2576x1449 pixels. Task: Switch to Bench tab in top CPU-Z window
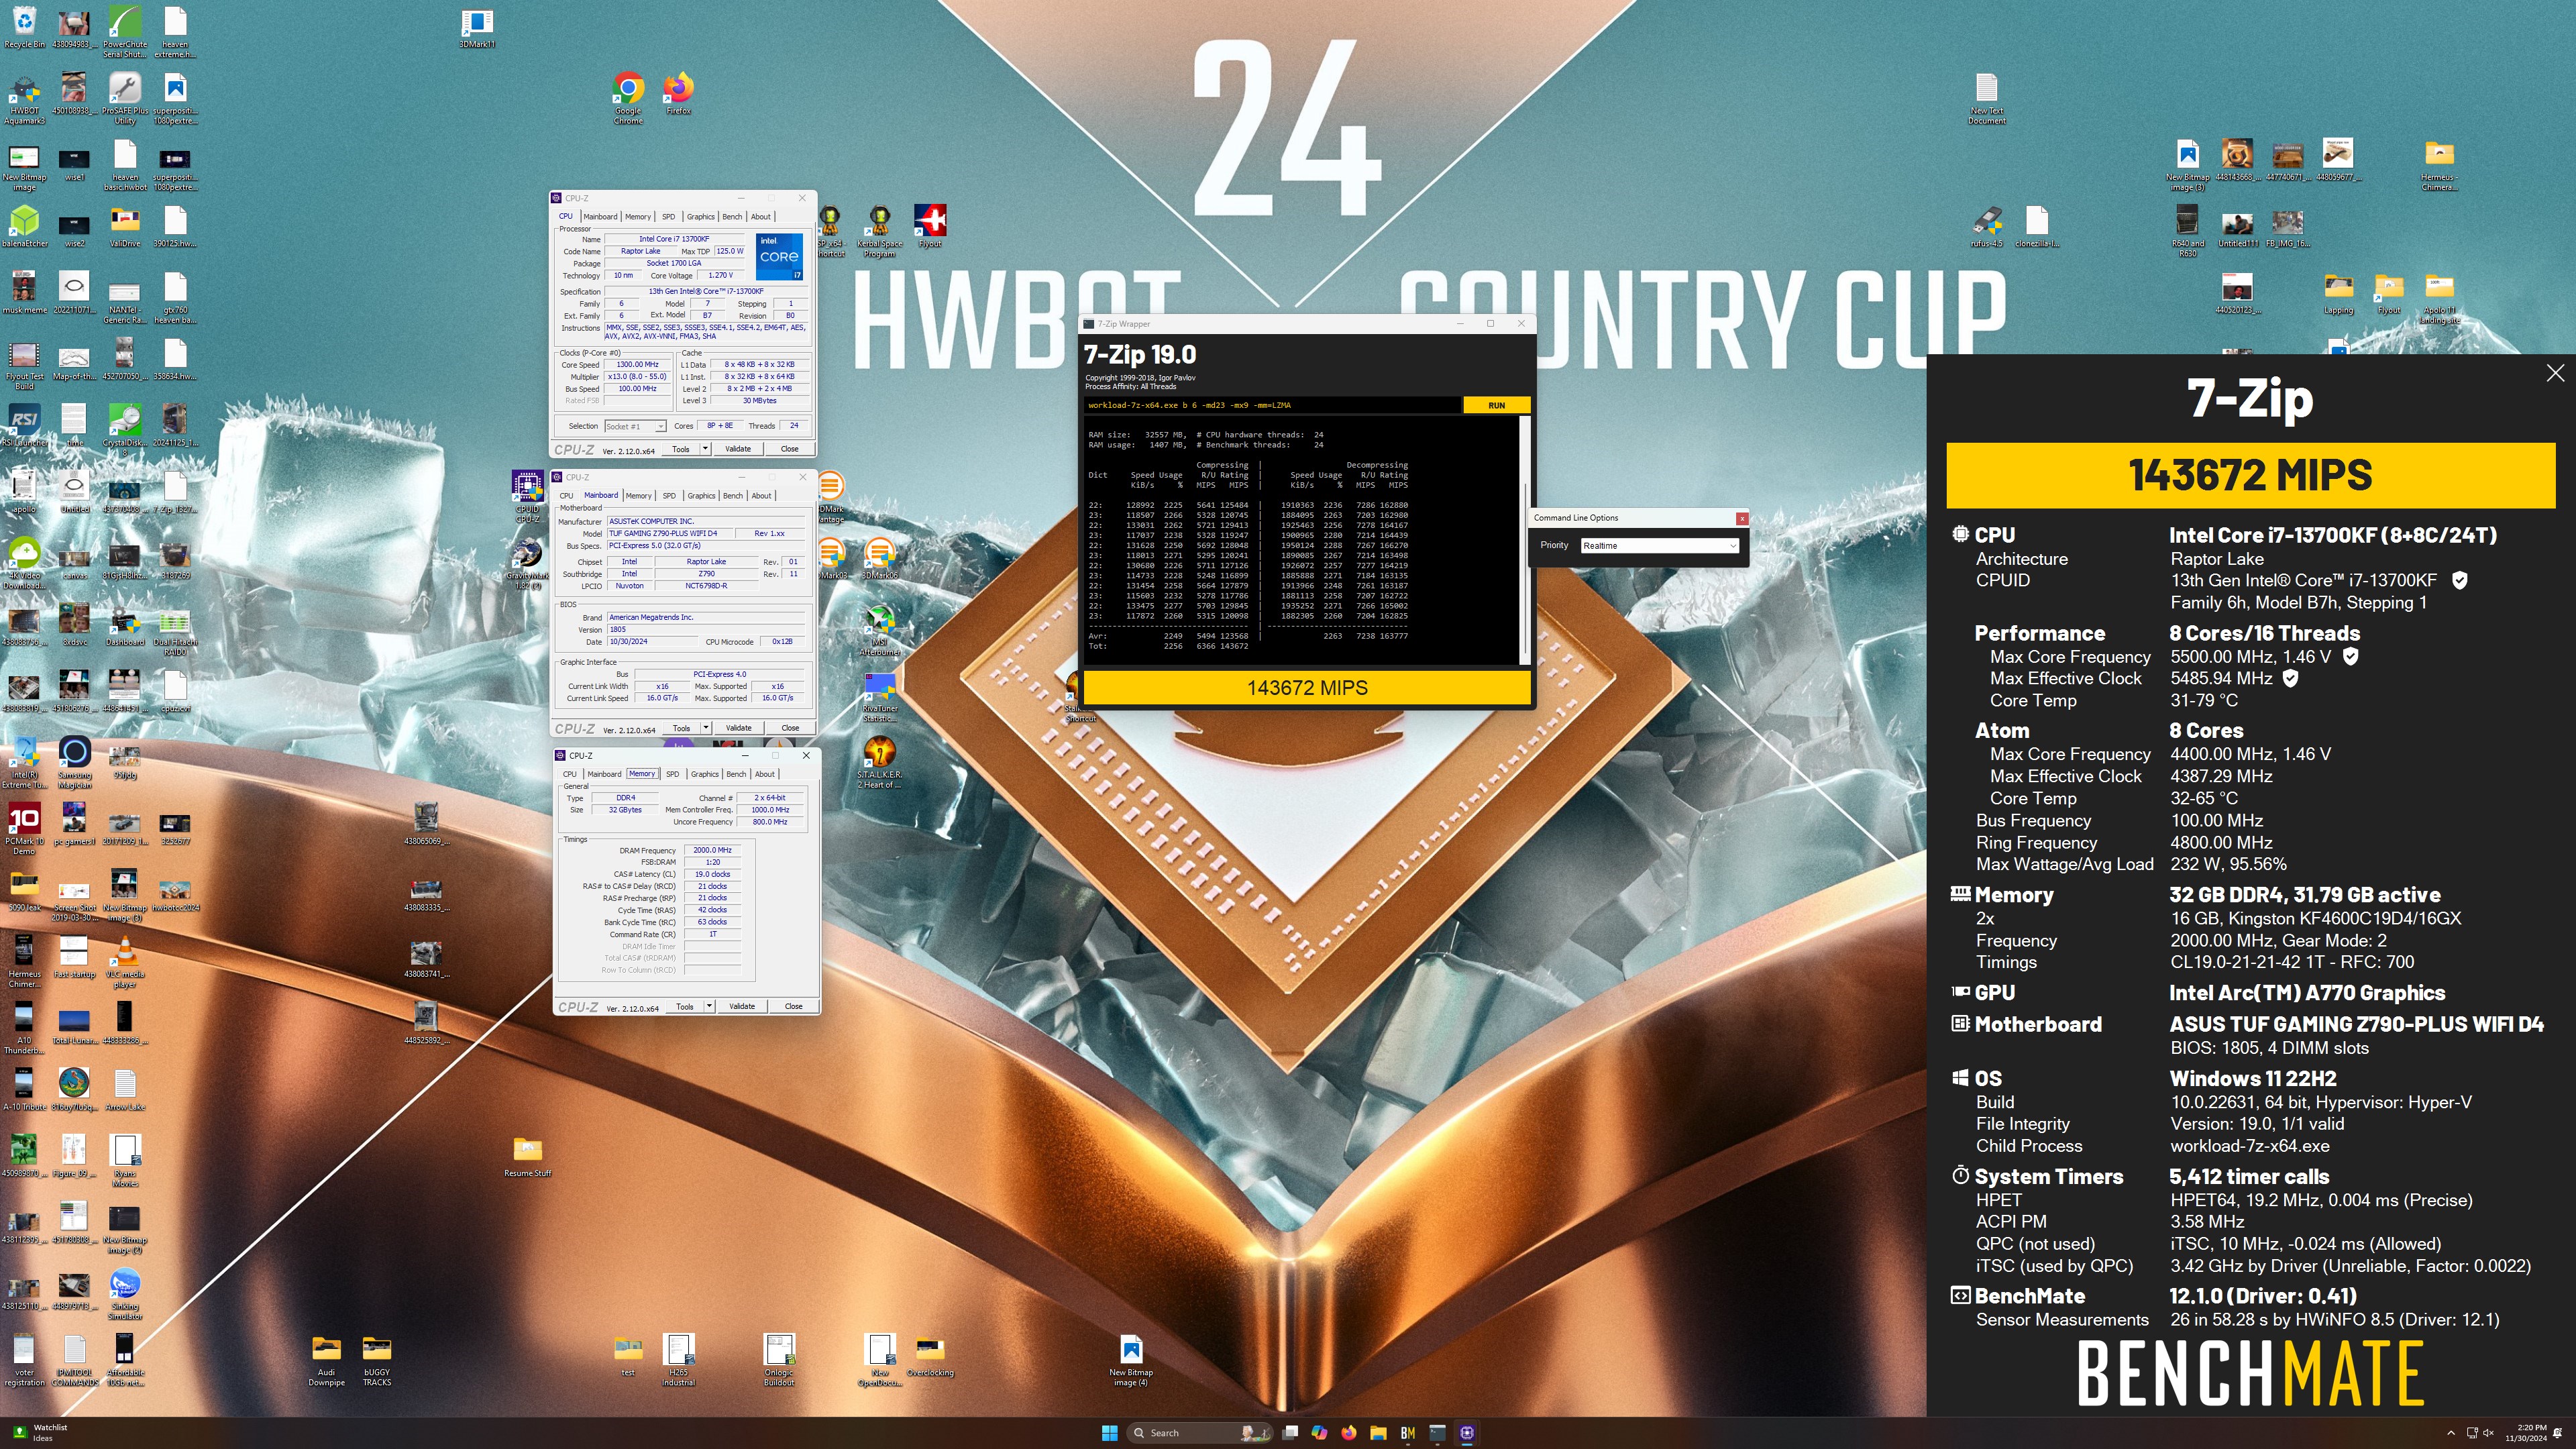(x=732, y=216)
